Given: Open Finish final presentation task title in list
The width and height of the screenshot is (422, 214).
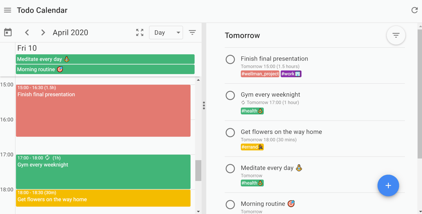Looking at the screenshot, I should [274, 59].
